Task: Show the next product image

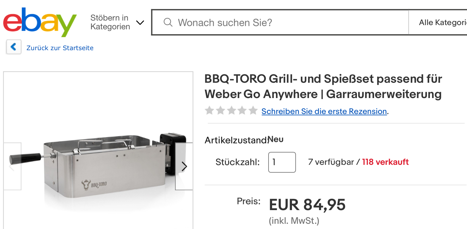Action: click(184, 166)
